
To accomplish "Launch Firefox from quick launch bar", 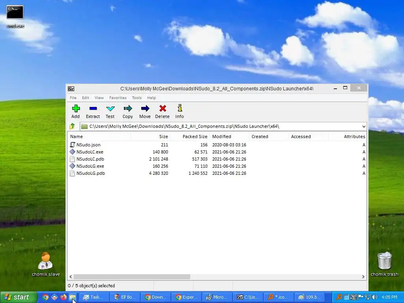I will pyautogui.click(x=63, y=297).
